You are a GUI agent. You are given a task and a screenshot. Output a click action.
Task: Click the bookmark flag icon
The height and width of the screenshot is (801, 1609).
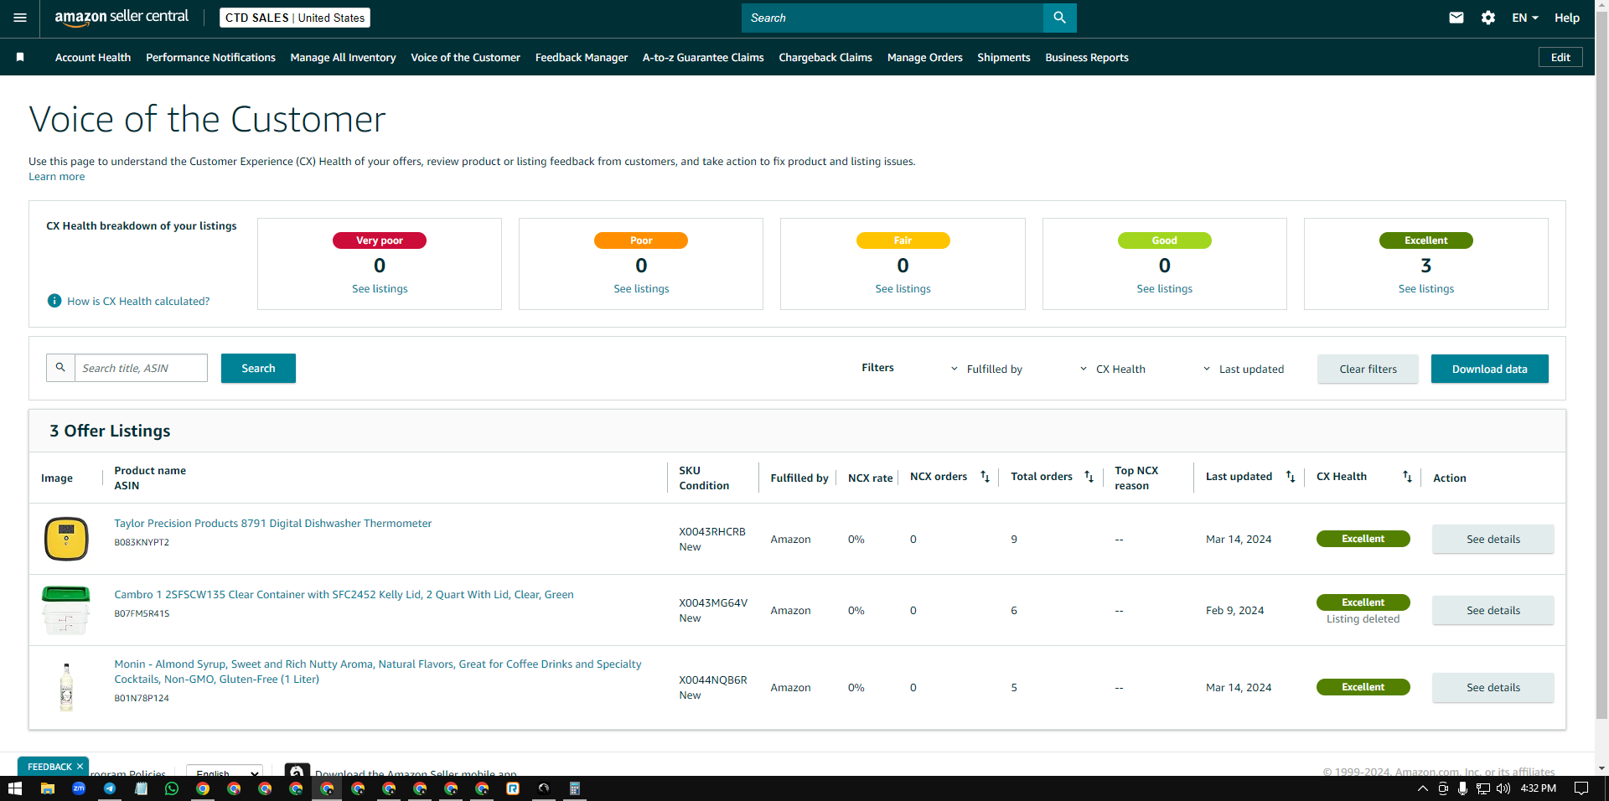click(x=20, y=57)
